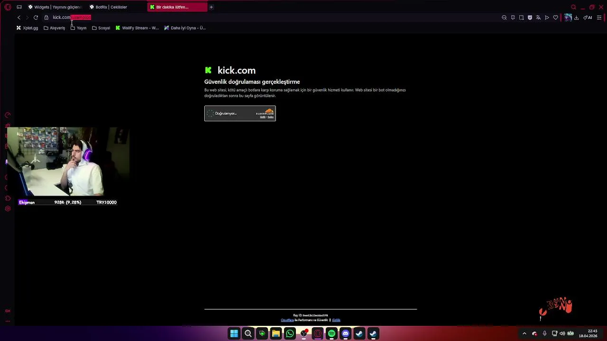Screen dimensions: 607x341
Task: Click the Gizlilik link in the footer
Action: pos(336,320)
